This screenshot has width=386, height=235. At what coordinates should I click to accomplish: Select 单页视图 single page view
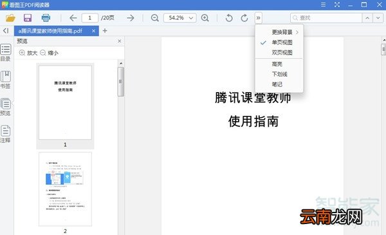(x=279, y=42)
